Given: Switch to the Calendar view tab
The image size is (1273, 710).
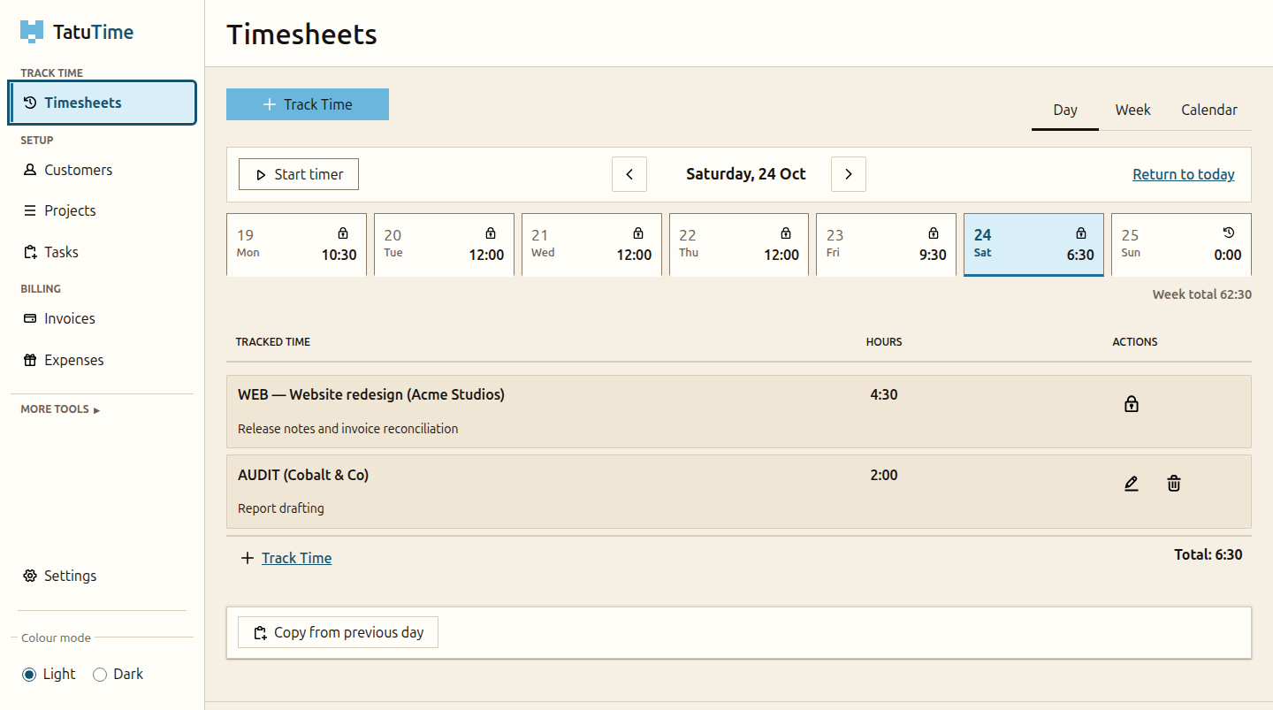Looking at the screenshot, I should 1209,111.
